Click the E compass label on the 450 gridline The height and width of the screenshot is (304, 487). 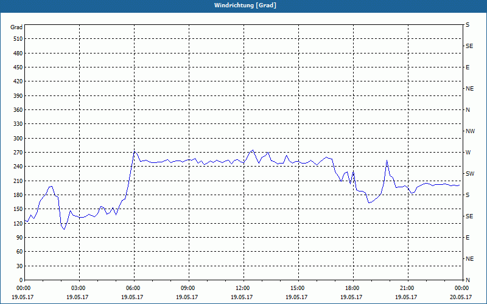468,67
